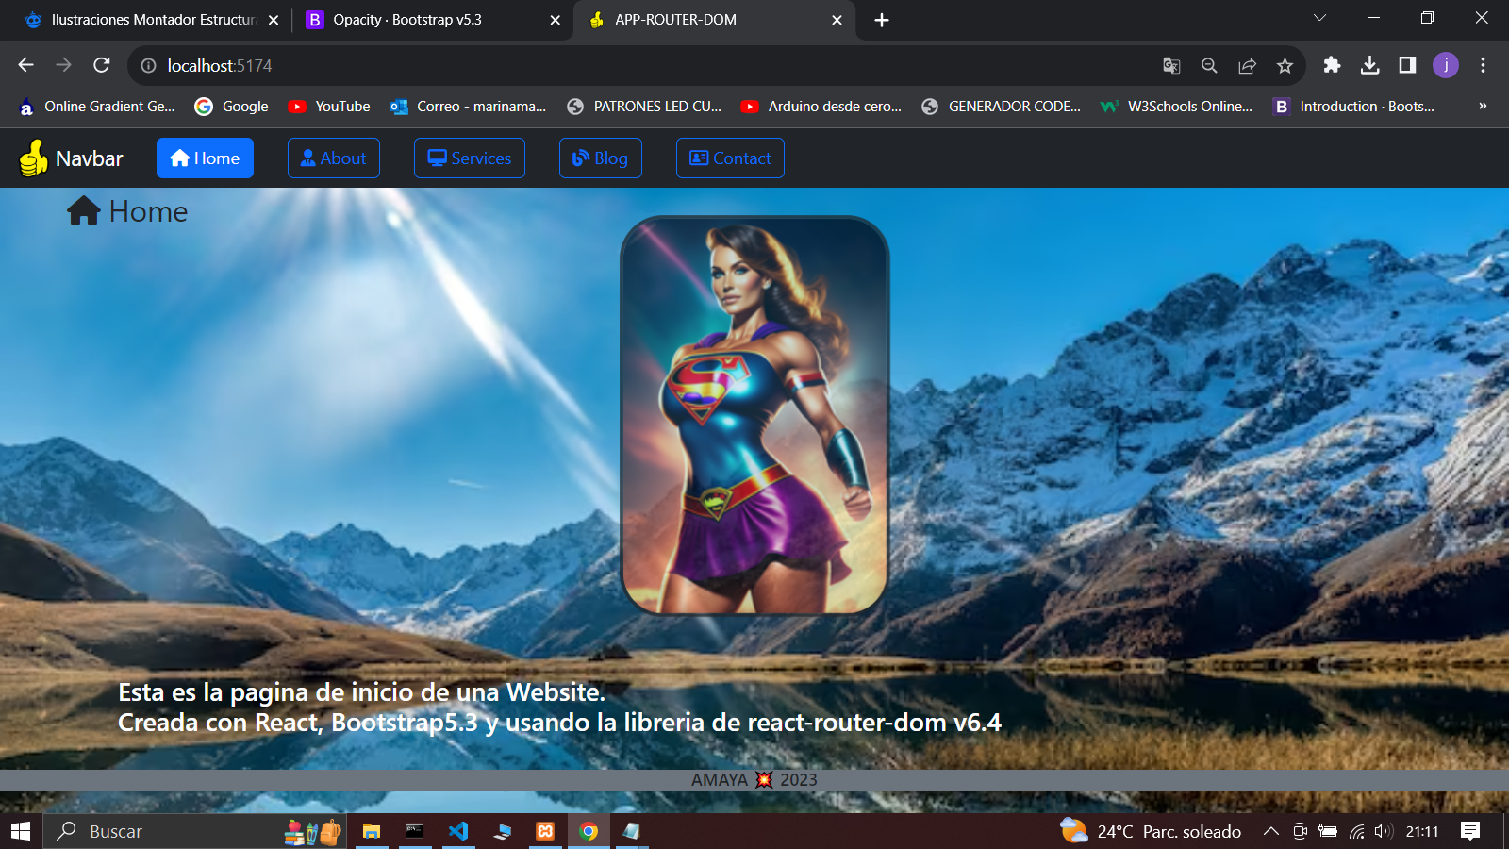Bookmark this page with the star
Screen dimensions: 1509x849
pyautogui.click(x=1285, y=65)
